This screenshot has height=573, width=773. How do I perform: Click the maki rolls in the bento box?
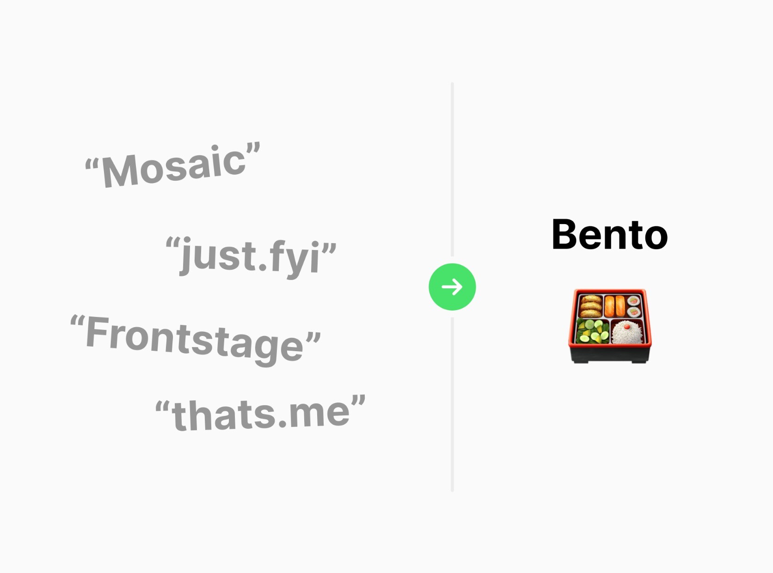click(634, 306)
